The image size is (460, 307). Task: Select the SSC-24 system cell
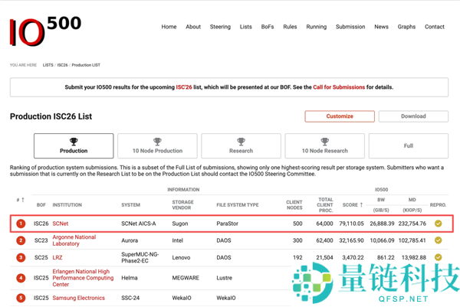pos(130,298)
